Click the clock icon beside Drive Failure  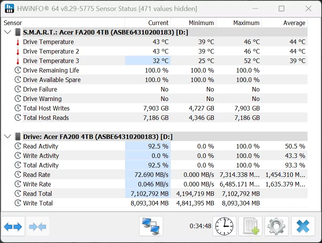[x=18, y=89]
